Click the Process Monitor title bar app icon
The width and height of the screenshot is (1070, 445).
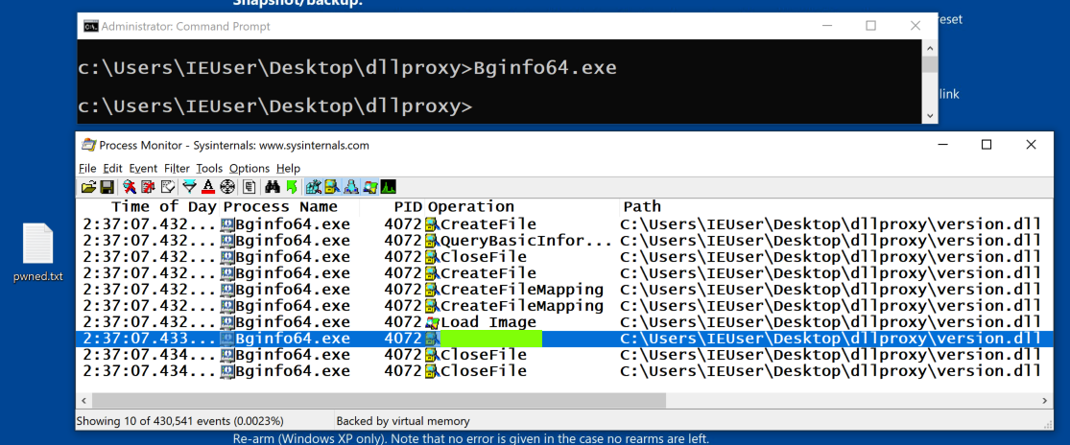[x=88, y=145]
